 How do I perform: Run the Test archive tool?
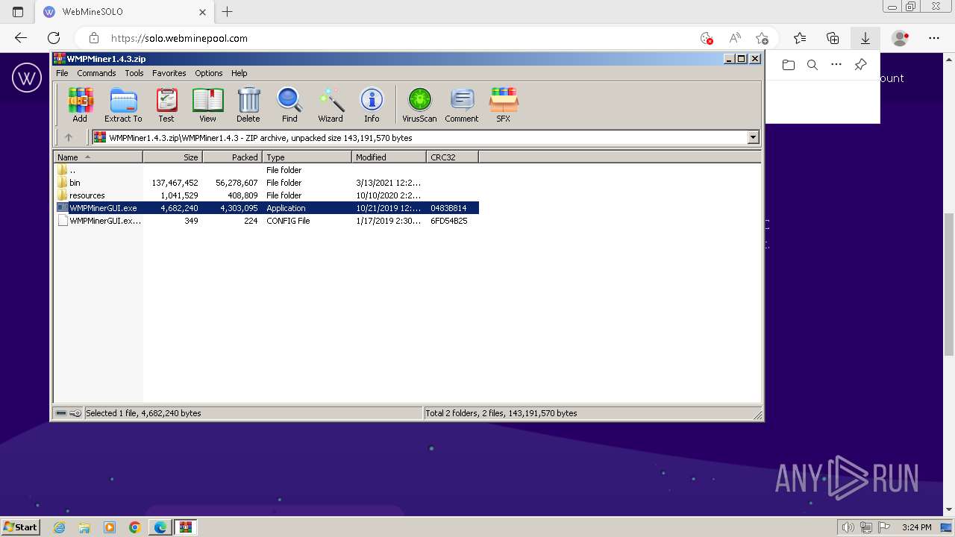[x=166, y=104]
